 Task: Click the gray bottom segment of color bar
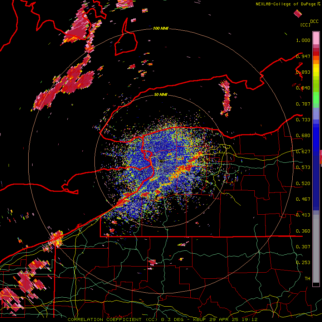click(x=316, y=249)
